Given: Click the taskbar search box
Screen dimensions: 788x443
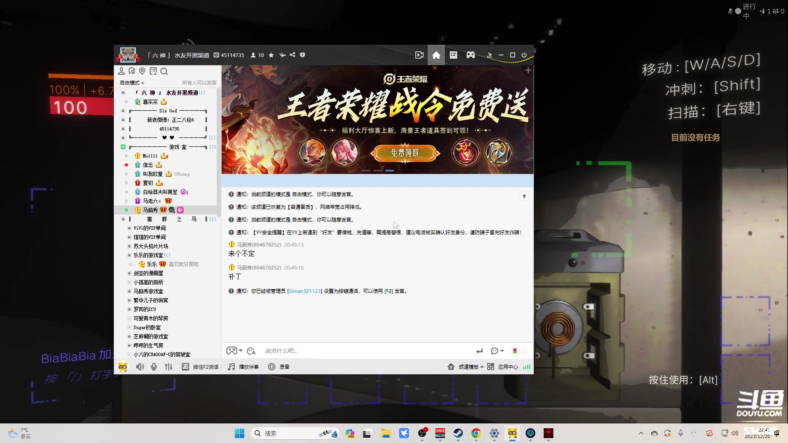Looking at the screenshot, I should tap(294, 433).
